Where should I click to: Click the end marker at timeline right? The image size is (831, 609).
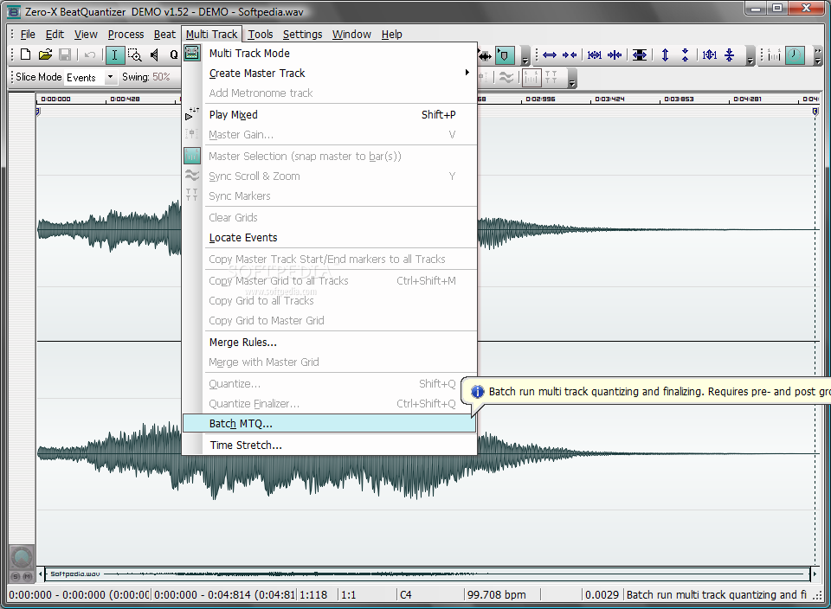(815, 111)
